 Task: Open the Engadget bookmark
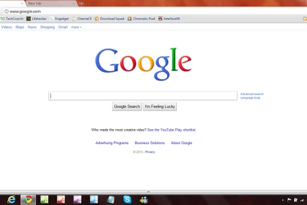coord(59,19)
